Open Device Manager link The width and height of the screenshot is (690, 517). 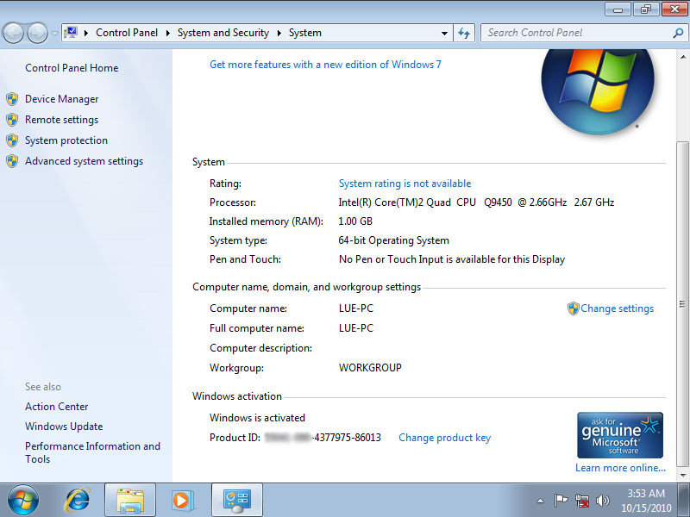(x=61, y=99)
